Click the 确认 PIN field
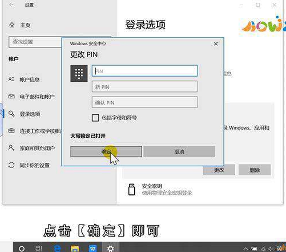 point(144,102)
